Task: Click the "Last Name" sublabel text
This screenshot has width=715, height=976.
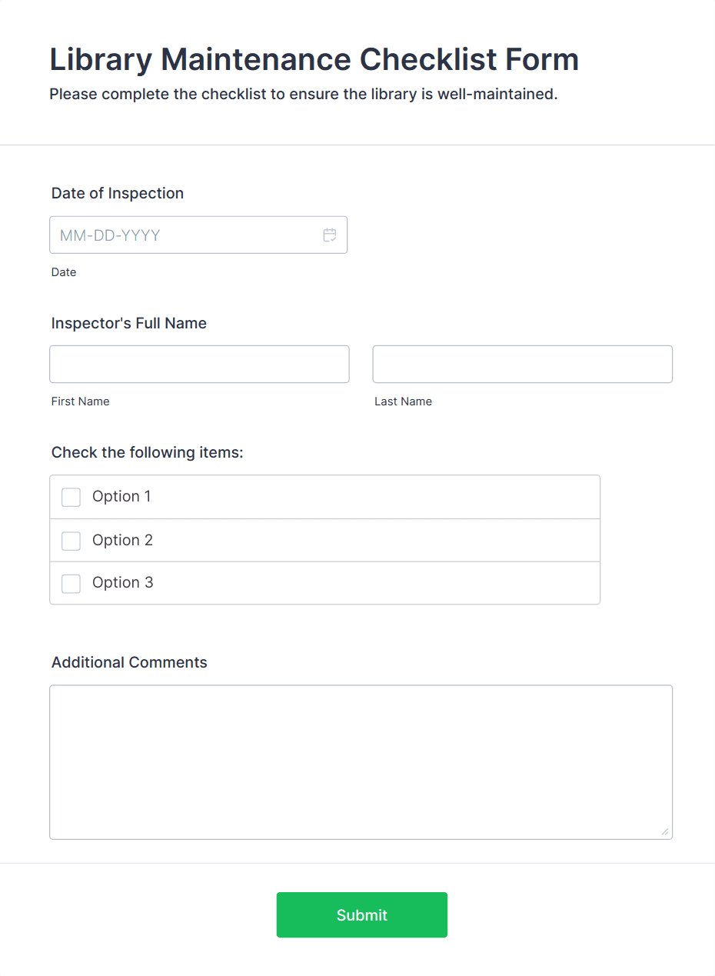Action: point(404,401)
